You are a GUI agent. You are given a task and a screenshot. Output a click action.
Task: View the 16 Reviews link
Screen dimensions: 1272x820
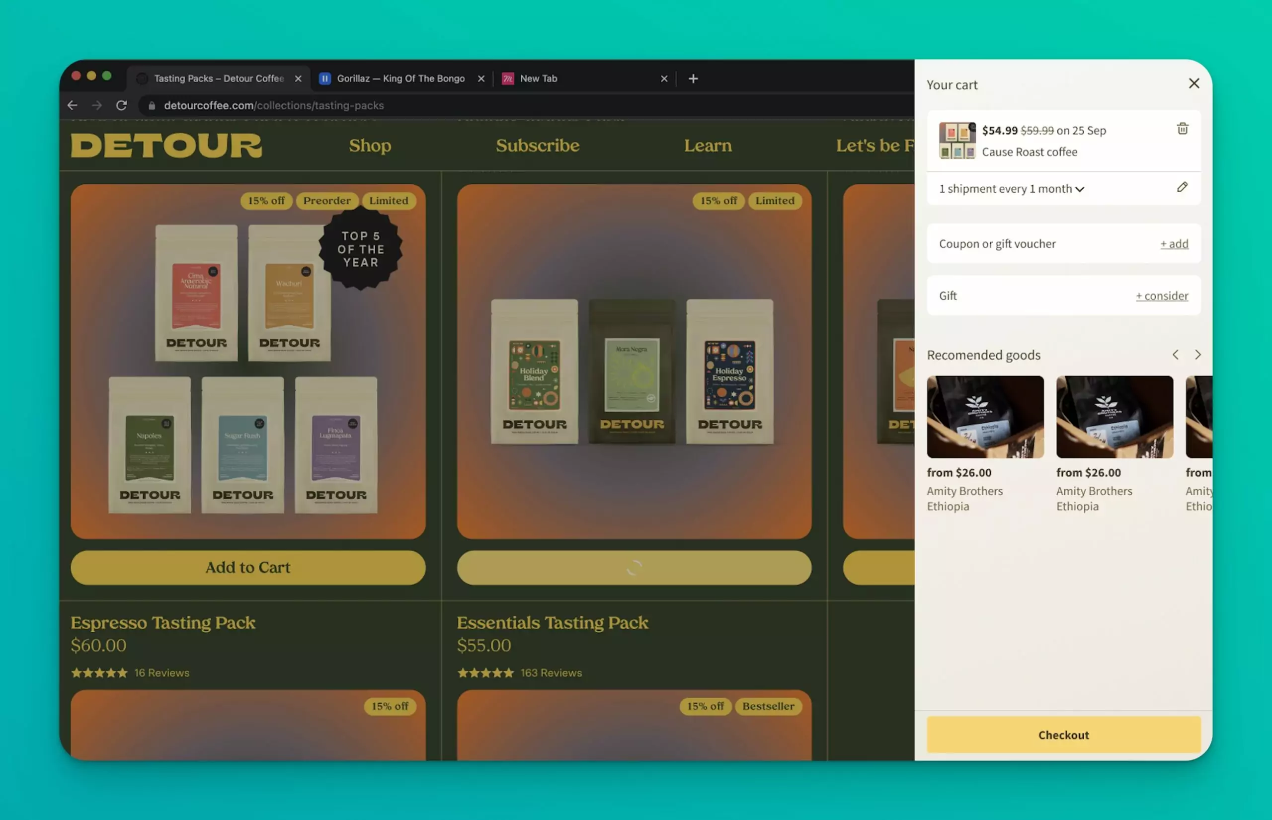162,672
